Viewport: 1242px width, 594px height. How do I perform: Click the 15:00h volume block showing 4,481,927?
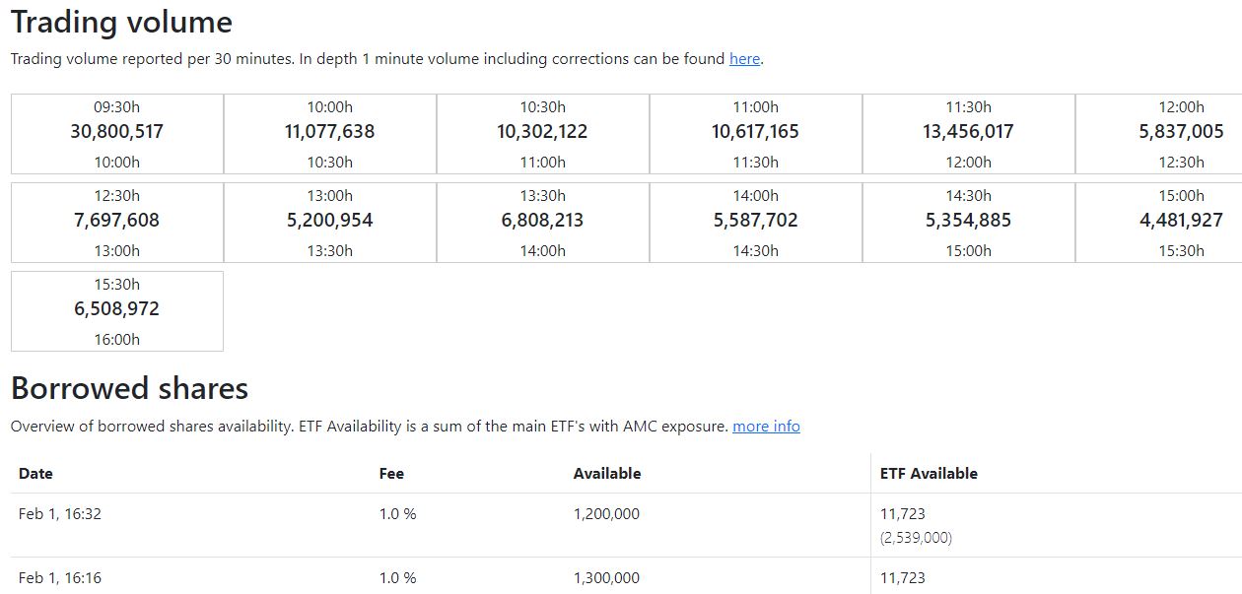point(1181,220)
